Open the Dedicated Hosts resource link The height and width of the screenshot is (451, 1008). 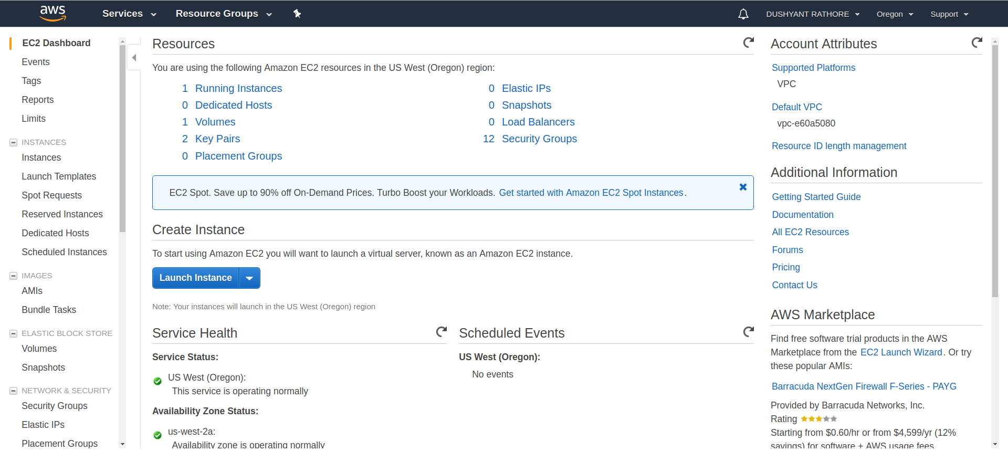[234, 105]
